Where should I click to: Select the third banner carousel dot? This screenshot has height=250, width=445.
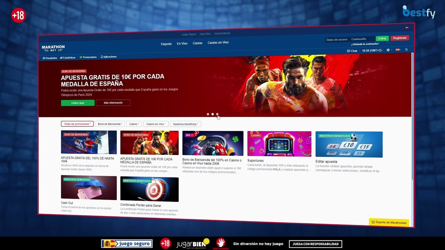pos(217,114)
